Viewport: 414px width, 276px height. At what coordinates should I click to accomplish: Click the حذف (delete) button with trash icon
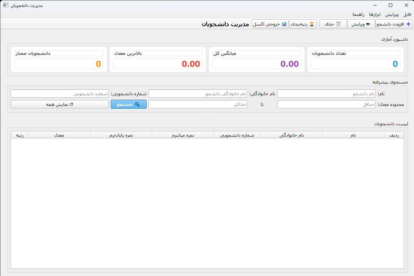pos(333,24)
